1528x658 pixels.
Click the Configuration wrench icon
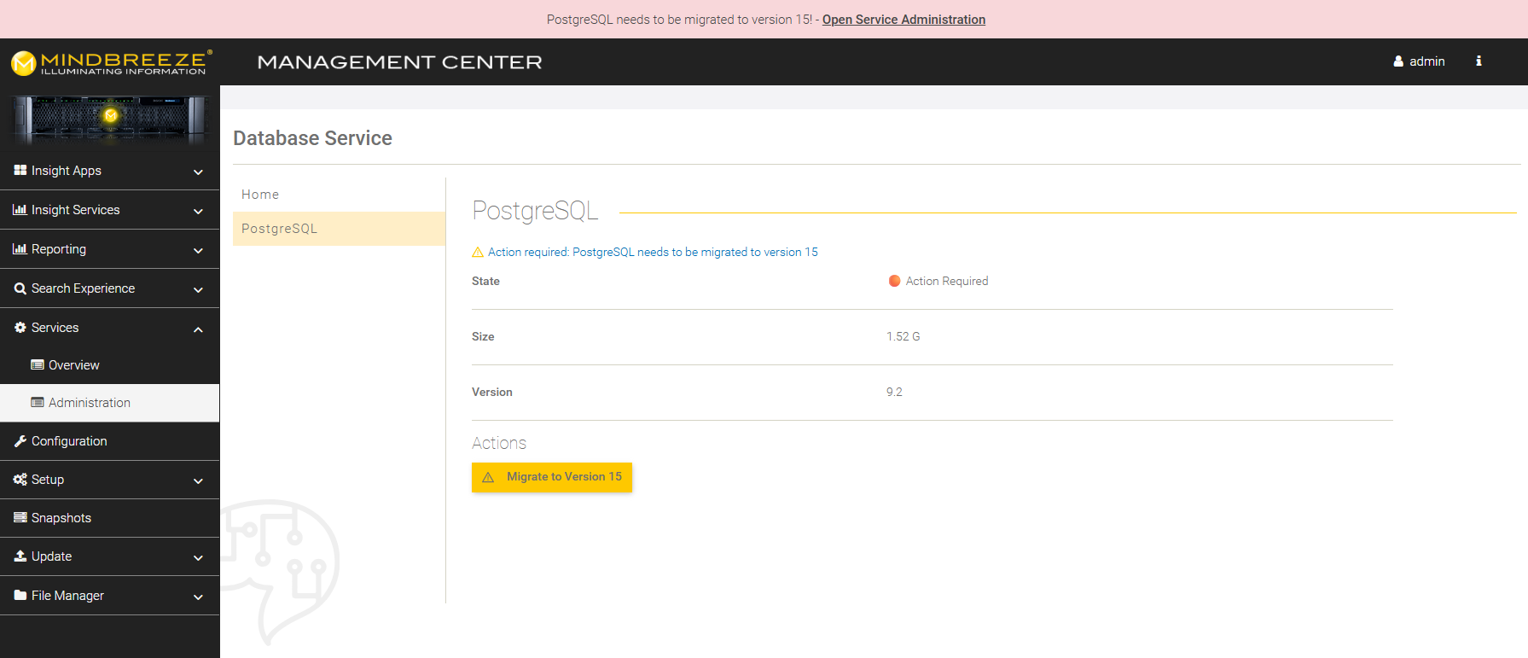coord(20,441)
